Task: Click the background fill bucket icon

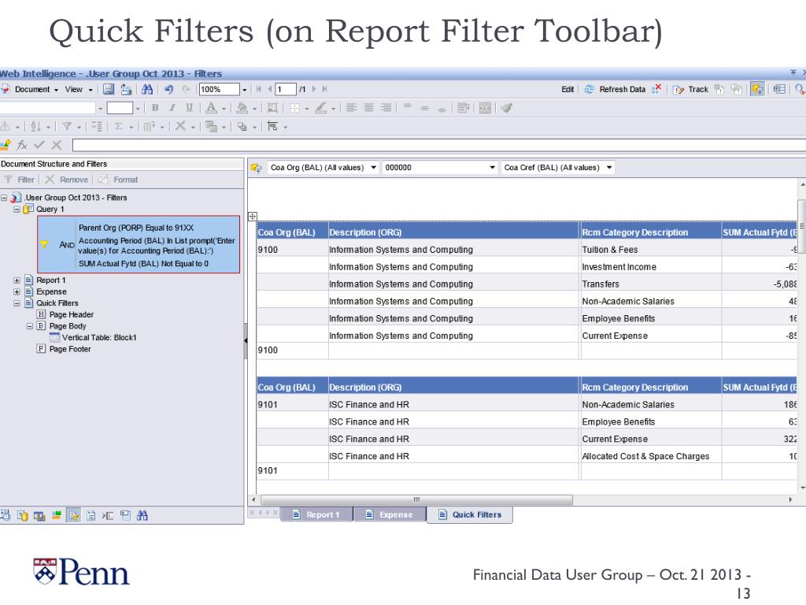Action: click(242, 108)
